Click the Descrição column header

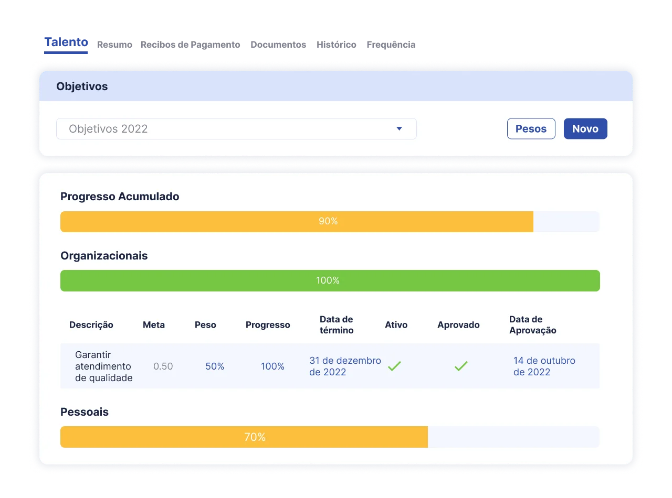[91, 325]
